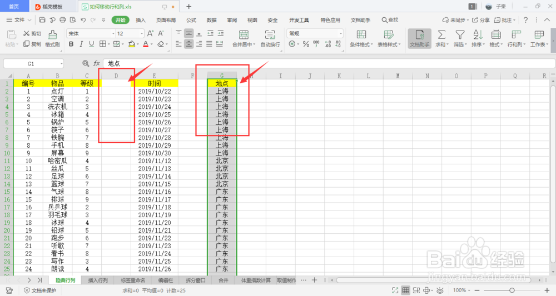556x296 pixels.
Task: Click the Print icon in quick access bar
Action: tap(62, 20)
